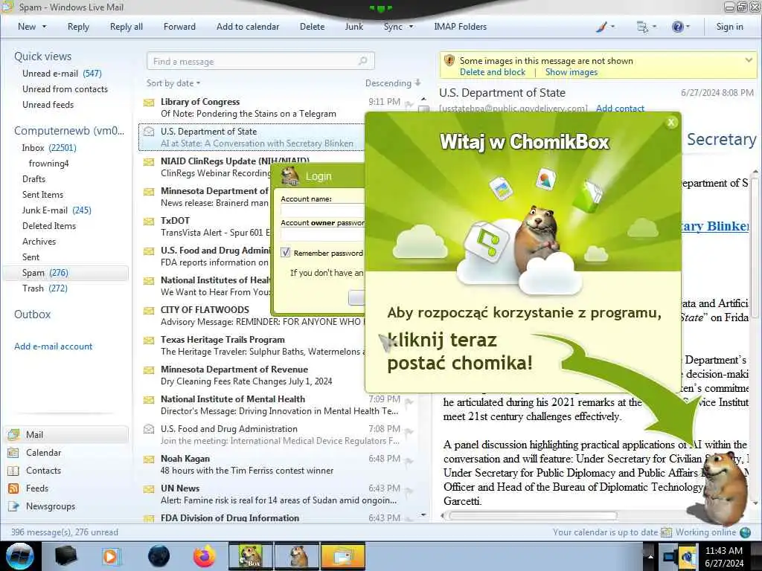Open Sort by date dropdown

coord(173,83)
